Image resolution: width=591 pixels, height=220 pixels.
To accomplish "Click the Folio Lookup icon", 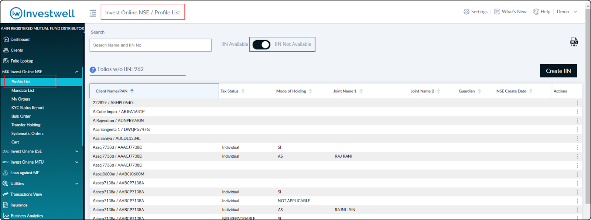I will pyautogui.click(x=6, y=61).
